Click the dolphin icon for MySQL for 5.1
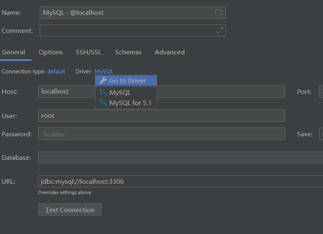The image size is (323, 234). [103, 103]
